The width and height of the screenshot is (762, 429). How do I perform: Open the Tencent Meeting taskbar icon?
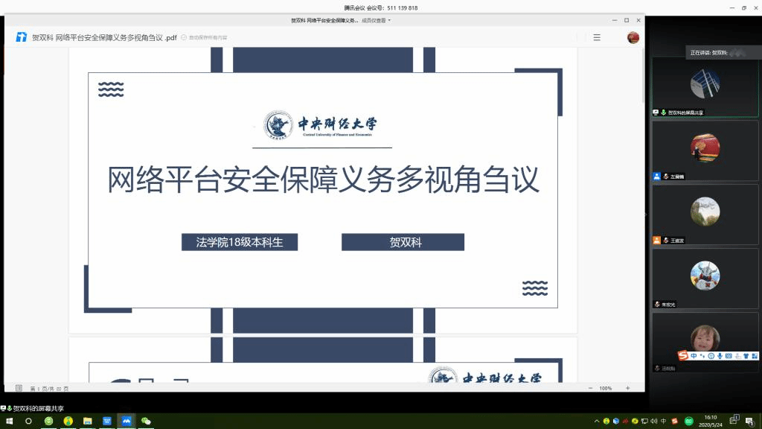[x=127, y=421]
